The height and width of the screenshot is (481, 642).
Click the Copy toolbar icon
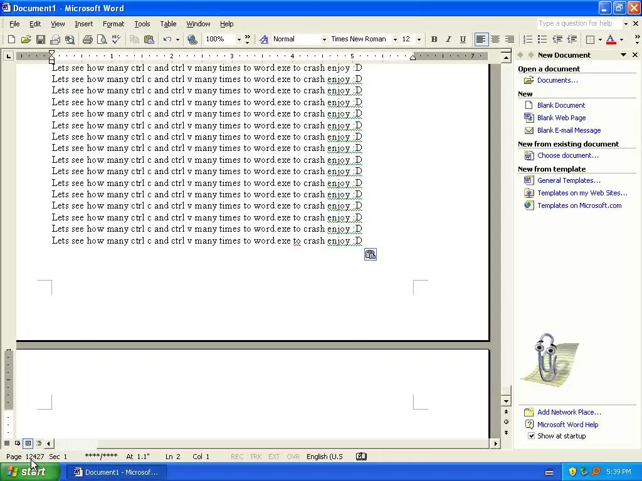tap(134, 39)
